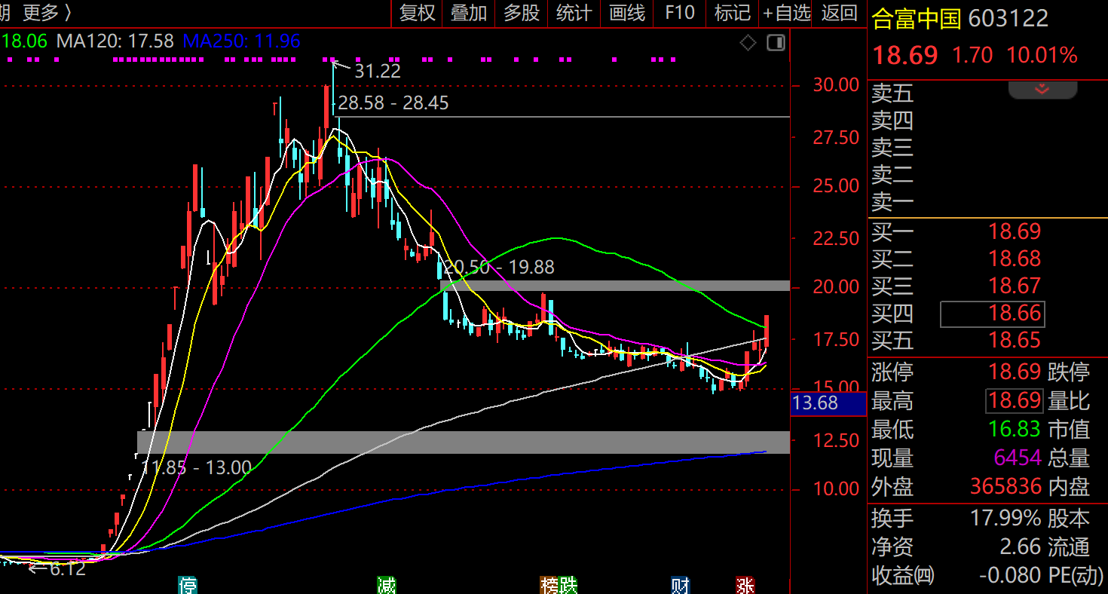Open the 复权 price adjustment menu
The height and width of the screenshot is (594, 1108).
tap(418, 13)
